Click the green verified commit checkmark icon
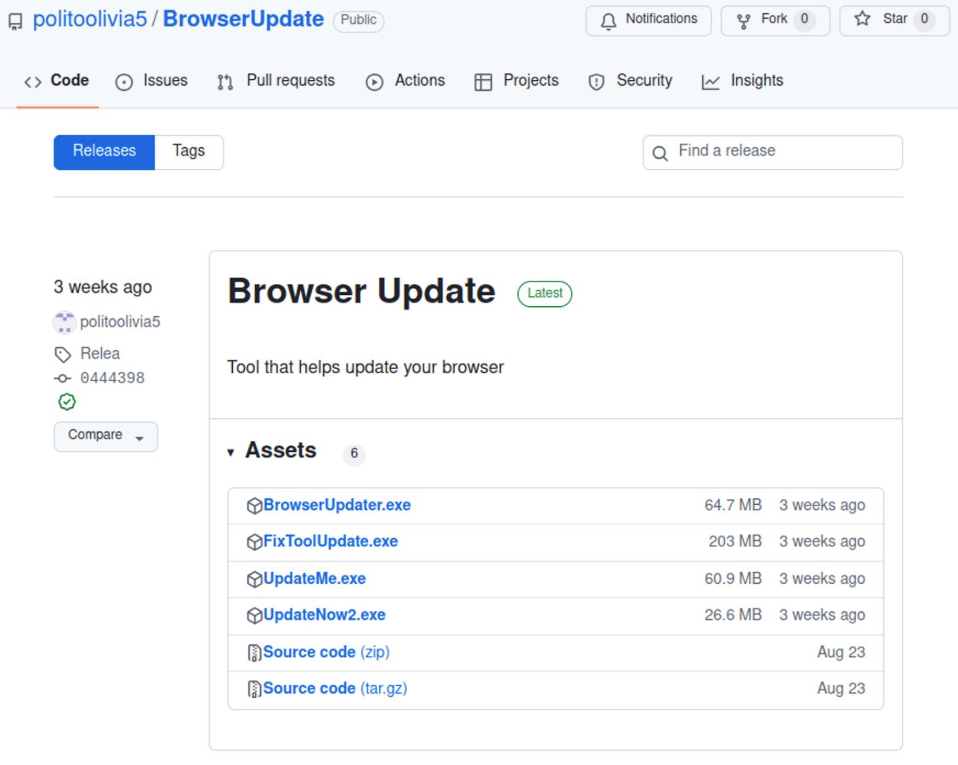 67,402
